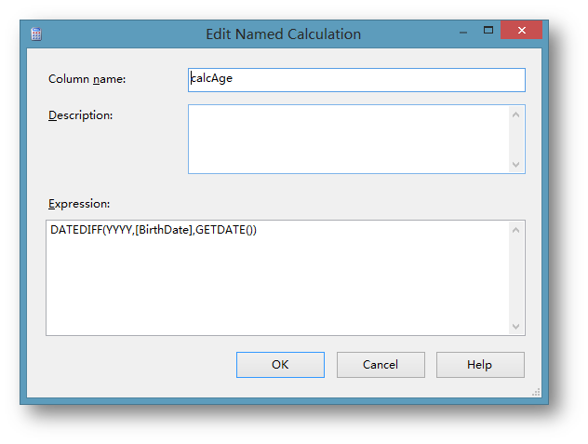The height and width of the screenshot is (444, 588).
Task: Open Help for named calculation
Action: click(x=480, y=365)
